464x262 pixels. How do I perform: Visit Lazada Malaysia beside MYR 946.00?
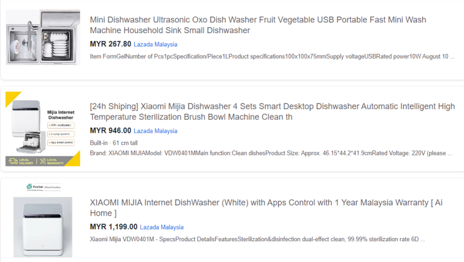click(155, 131)
